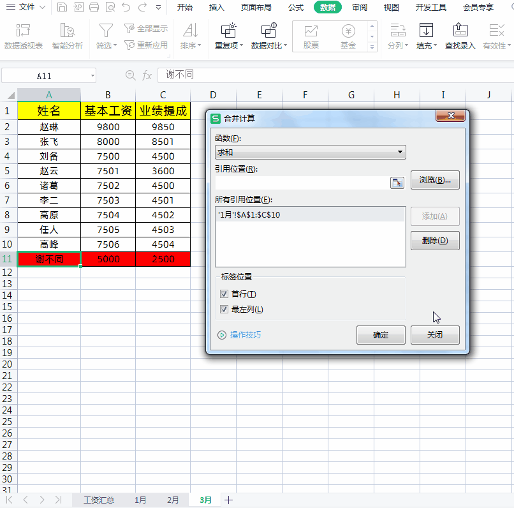The height and width of the screenshot is (508, 514).
Task: Expand the 数据对比 dropdown arrow
Action: click(x=285, y=45)
